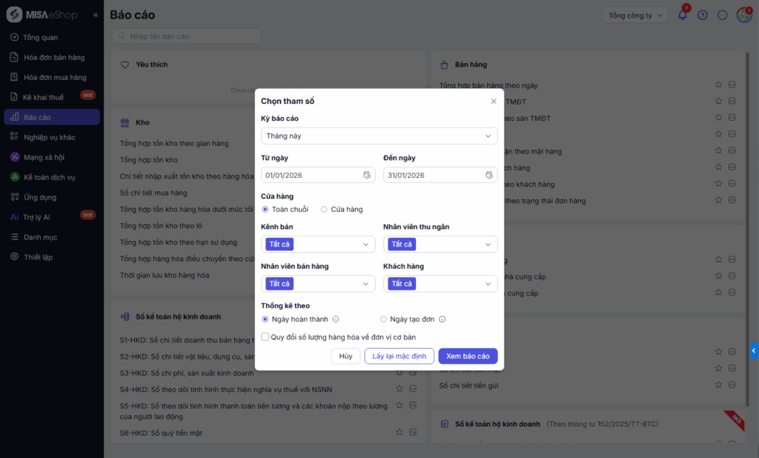Click info icon beside Ngày hoàn thành
The height and width of the screenshot is (458, 759).
336,319
